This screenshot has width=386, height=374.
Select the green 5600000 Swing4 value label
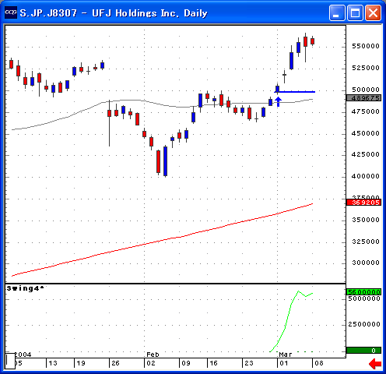pos(363,292)
